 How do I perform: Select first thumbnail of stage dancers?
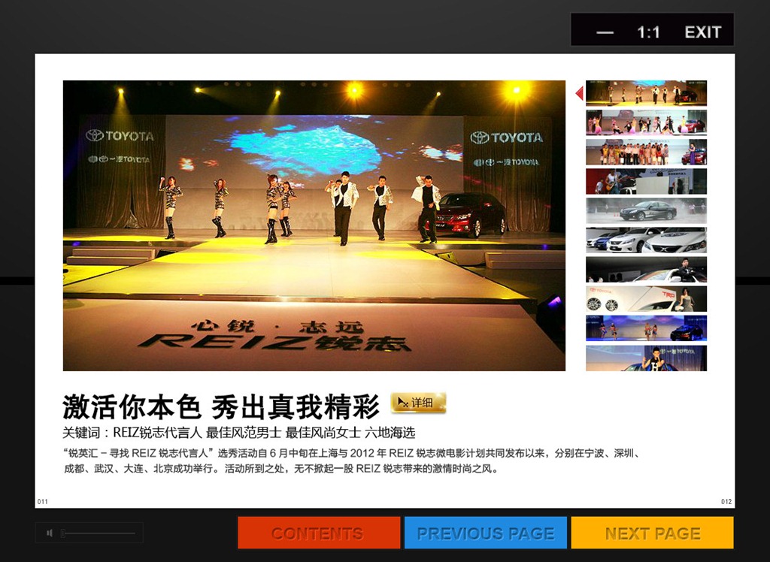click(x=646, y=92)
